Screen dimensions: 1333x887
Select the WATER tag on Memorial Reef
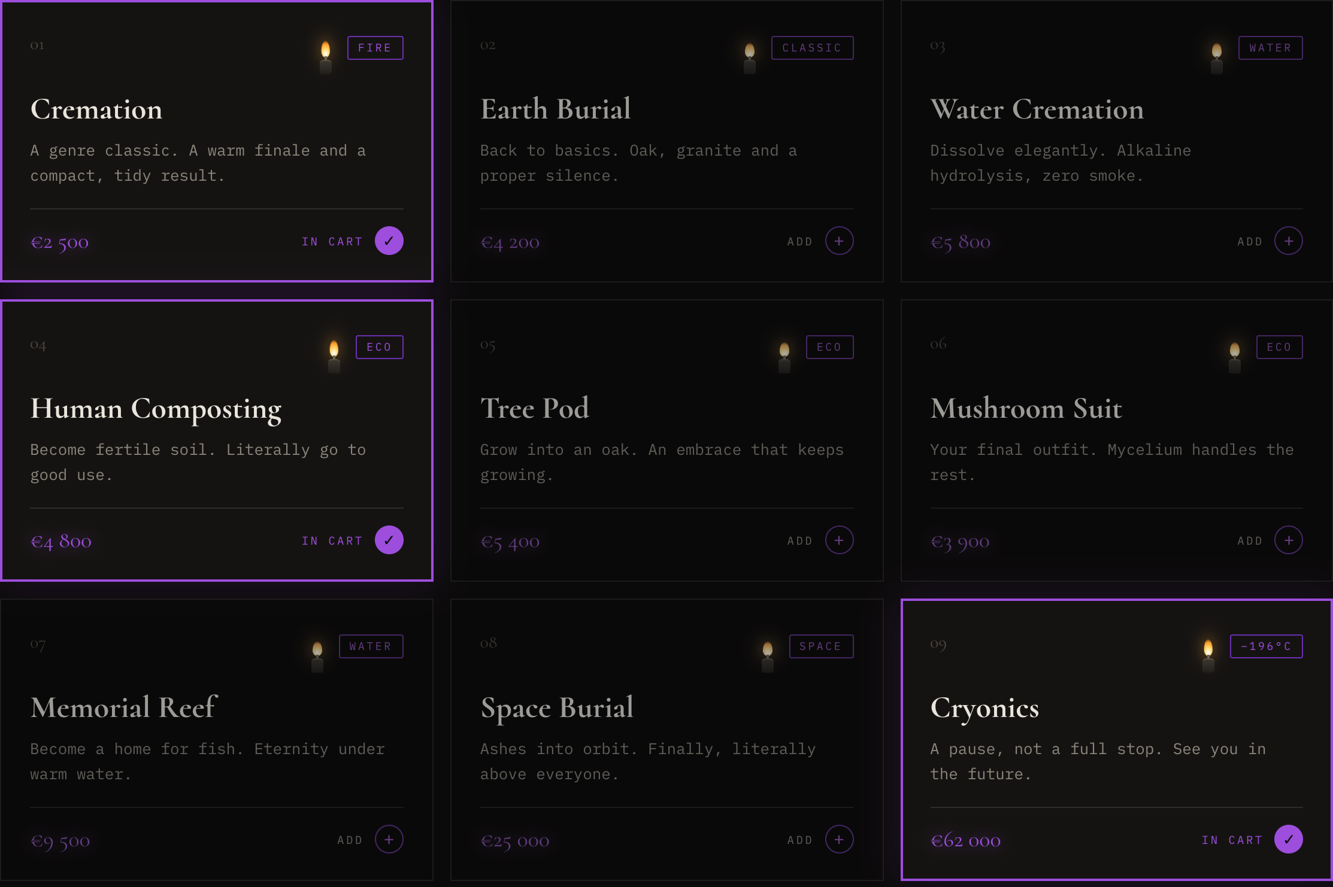click(x=371, y=646)
